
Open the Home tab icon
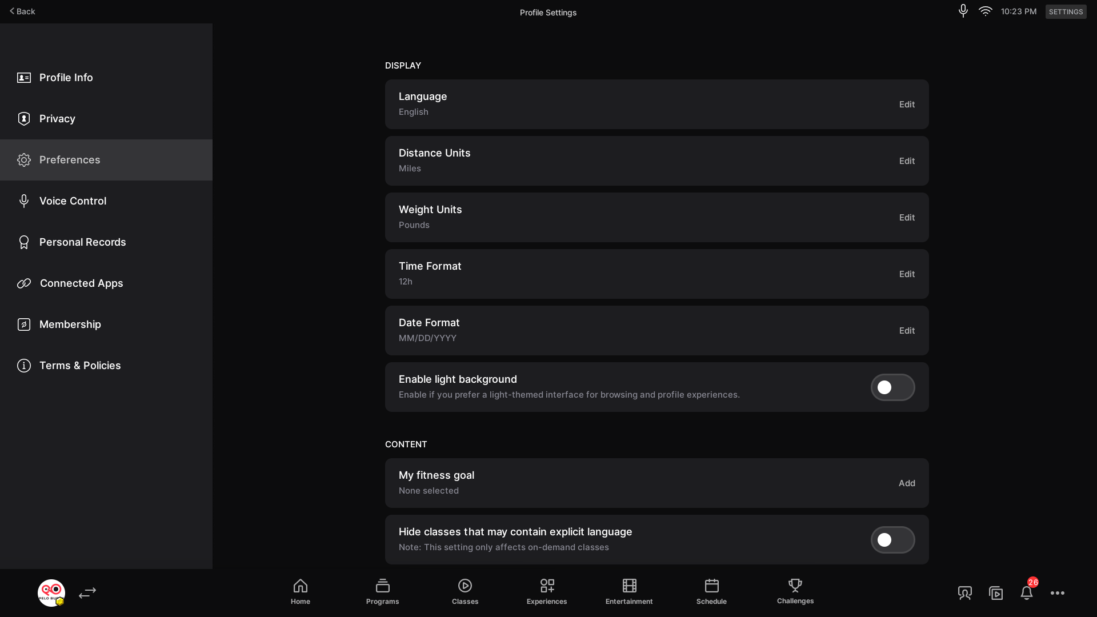[x=300, y=586]
